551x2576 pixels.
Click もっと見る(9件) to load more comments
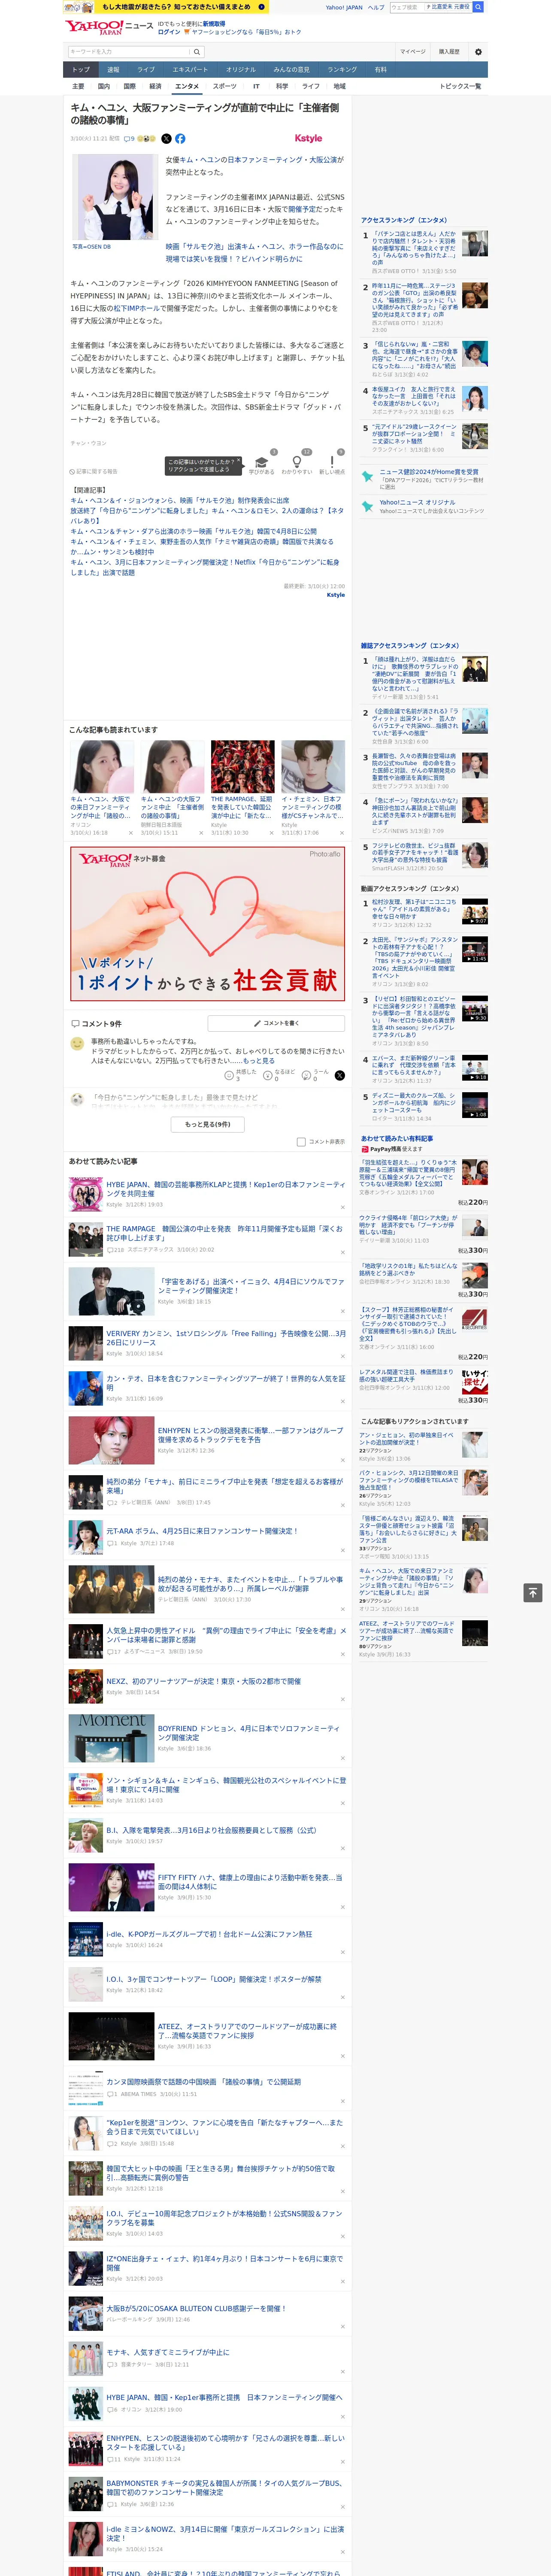[208, 1124]
